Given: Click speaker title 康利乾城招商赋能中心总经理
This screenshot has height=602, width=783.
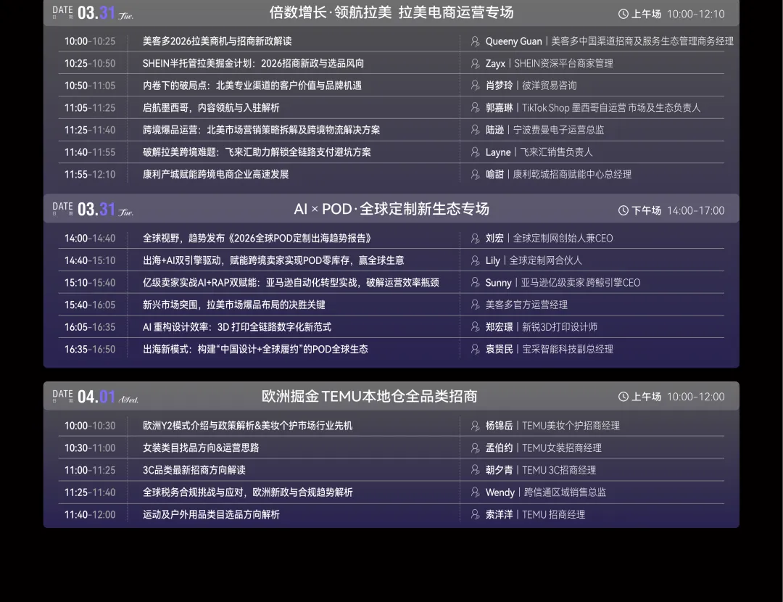Looking at the screenshot, I should 572,174.
